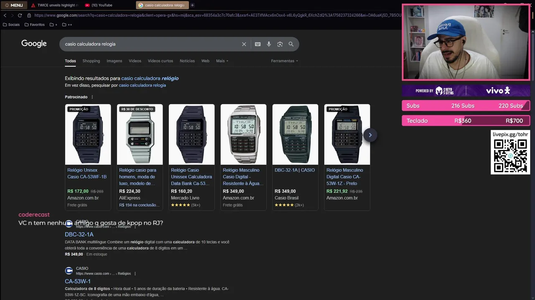Open options dots beside CA-53W-1 result URL
The image size is (535, 300).
pos(135,274)
